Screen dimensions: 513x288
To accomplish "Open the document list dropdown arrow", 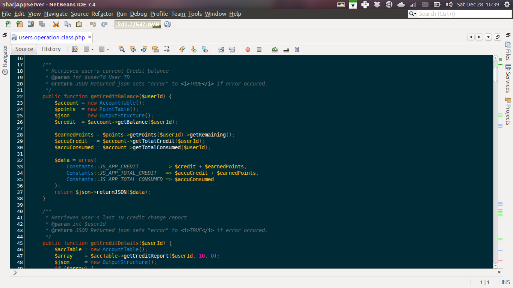I will (x=488, y=37).
